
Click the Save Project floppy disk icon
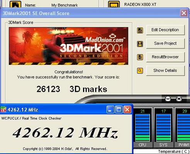(140, 44)
